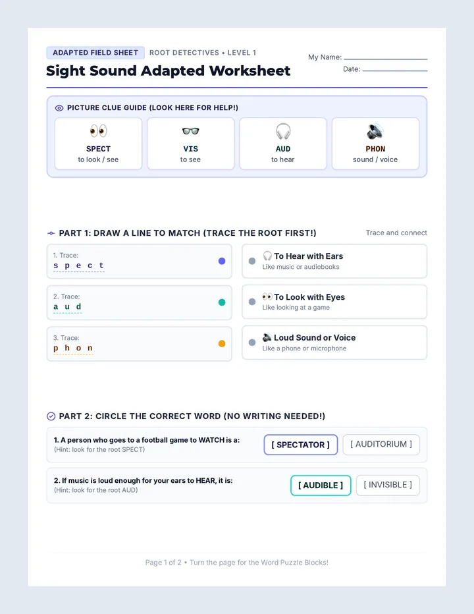Screen dimensions: 474x614
Task: Click the checkmark circle icon beside Part 2
Action: click(x=51, y=416)
